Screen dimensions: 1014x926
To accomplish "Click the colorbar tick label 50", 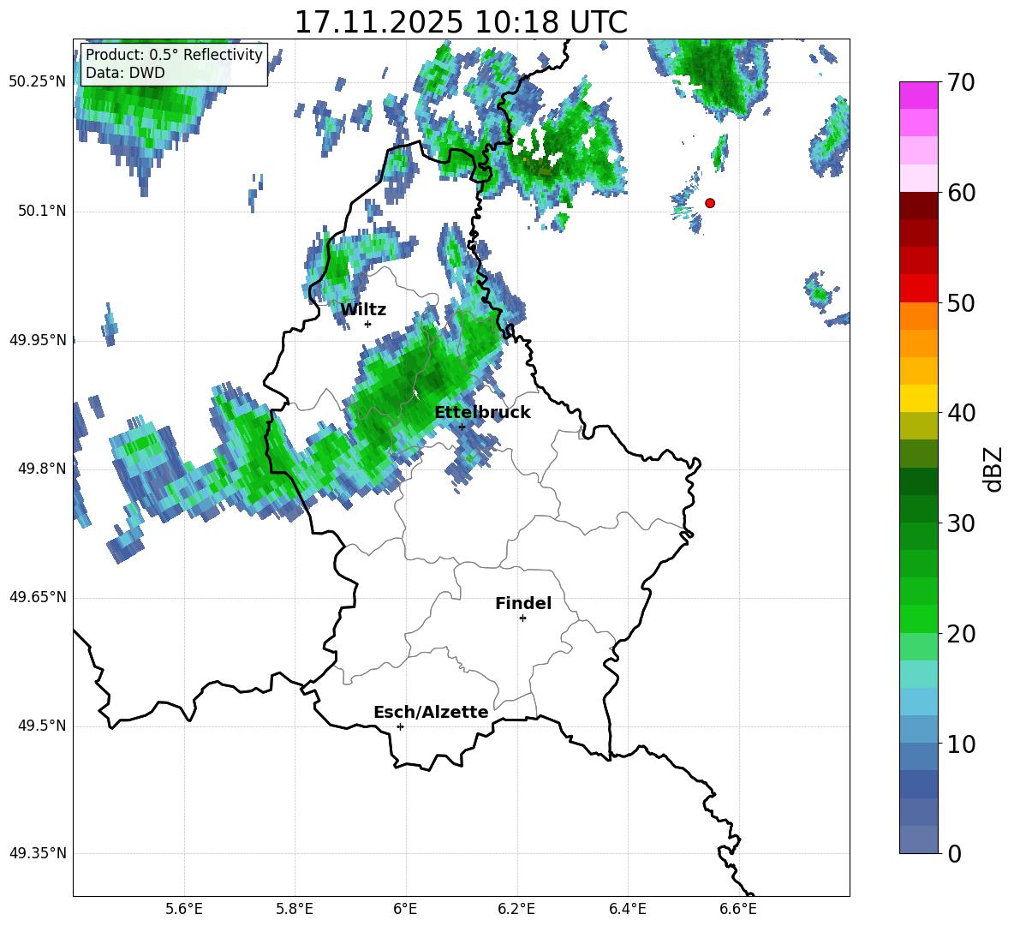I will (961, 303).
